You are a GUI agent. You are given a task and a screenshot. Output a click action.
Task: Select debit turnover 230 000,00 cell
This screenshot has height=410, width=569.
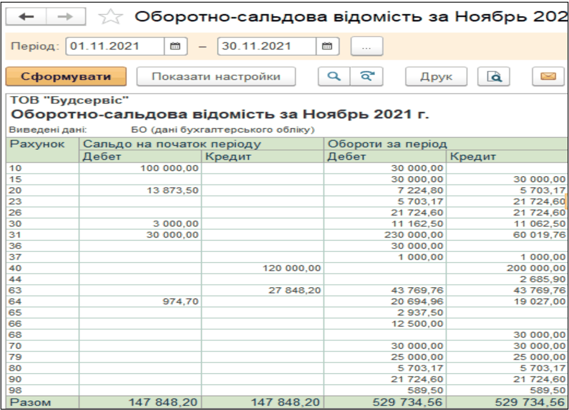385,235
